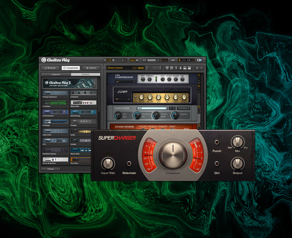The height and width of the screenshot is (238, 292).
Task: Select the EQ Shelving component
Action: (x=84, y=113)
